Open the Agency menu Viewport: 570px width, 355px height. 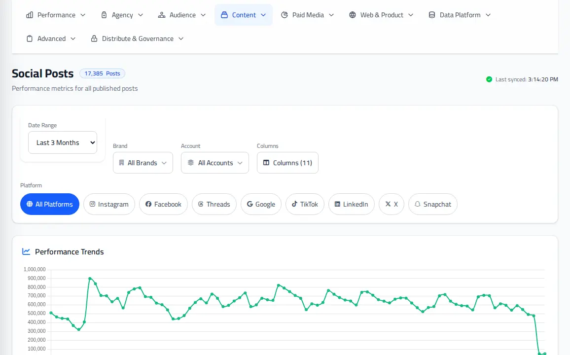pos(122,15)
